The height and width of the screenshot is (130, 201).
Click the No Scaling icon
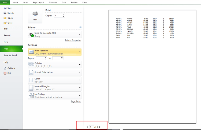coord(31,95)
